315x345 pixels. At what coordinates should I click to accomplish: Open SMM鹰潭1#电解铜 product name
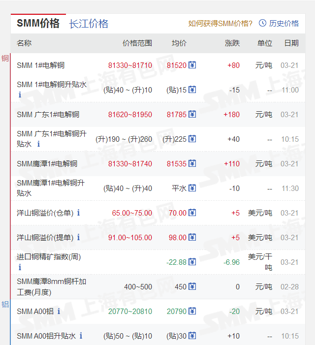pyautogui.click(x=47, y=164)
